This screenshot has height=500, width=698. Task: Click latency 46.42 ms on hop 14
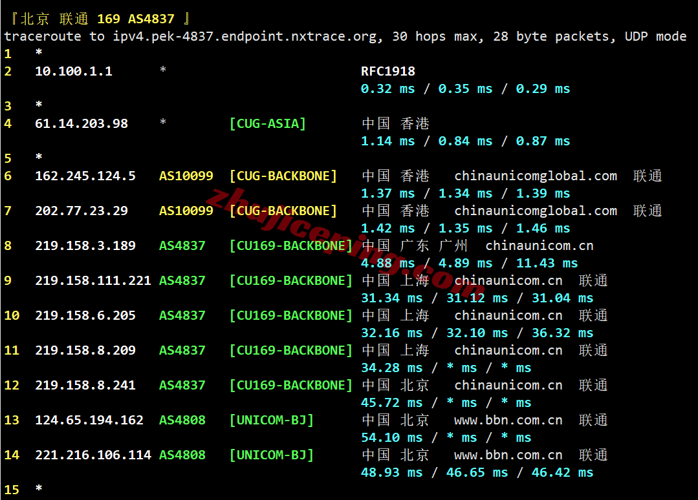pos(563,472)
